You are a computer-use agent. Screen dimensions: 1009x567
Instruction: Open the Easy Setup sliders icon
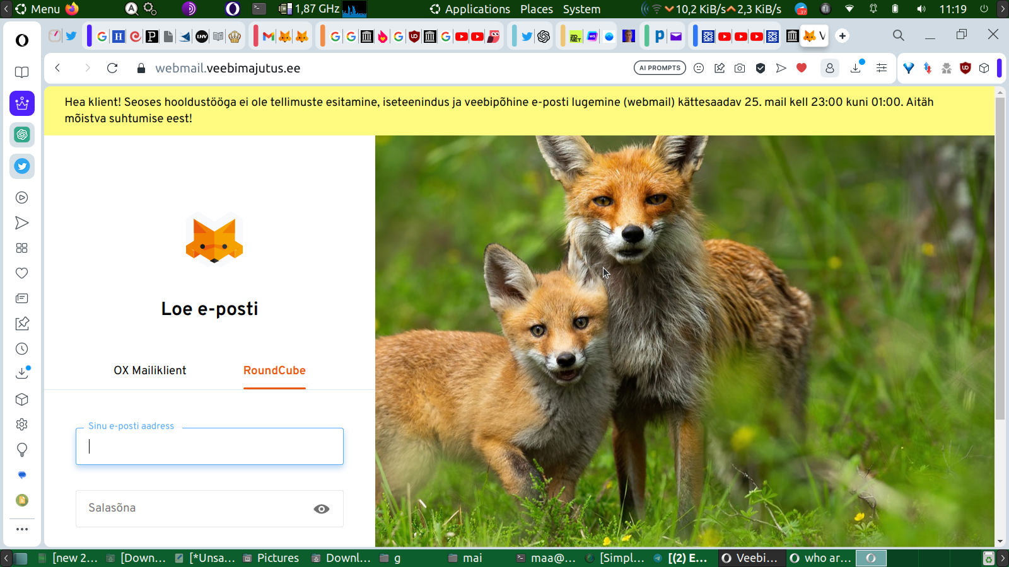coord(882,68)
